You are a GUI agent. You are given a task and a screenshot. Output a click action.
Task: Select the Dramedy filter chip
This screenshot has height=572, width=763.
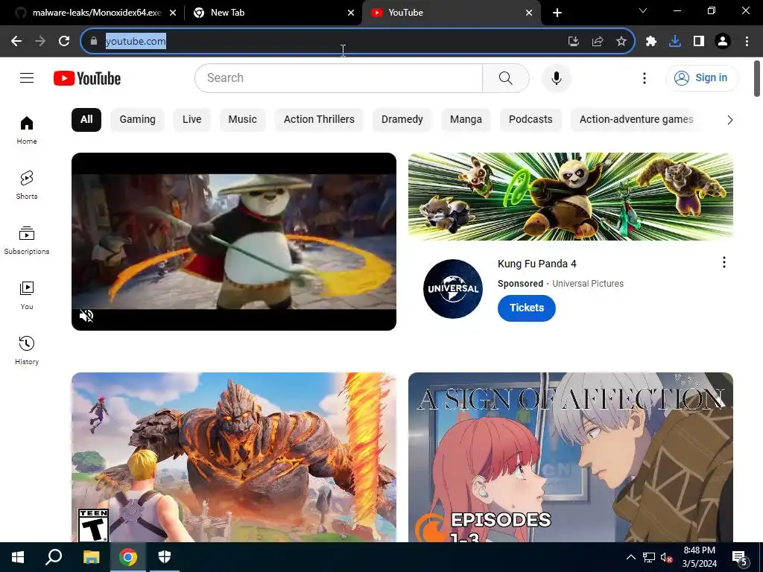click(402, 120)
